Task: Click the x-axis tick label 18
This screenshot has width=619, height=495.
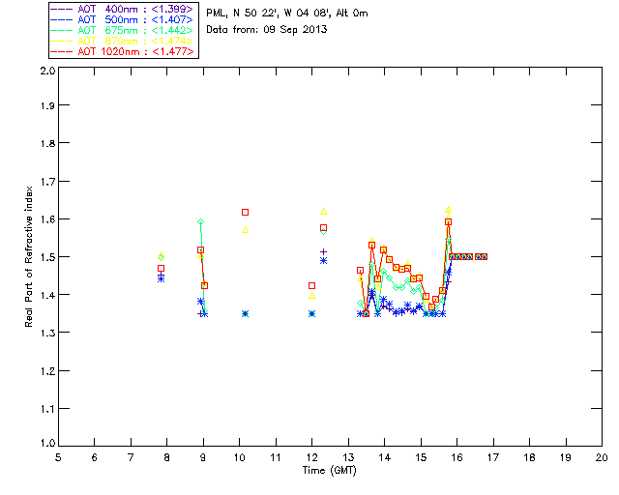Action: point(530,457)
